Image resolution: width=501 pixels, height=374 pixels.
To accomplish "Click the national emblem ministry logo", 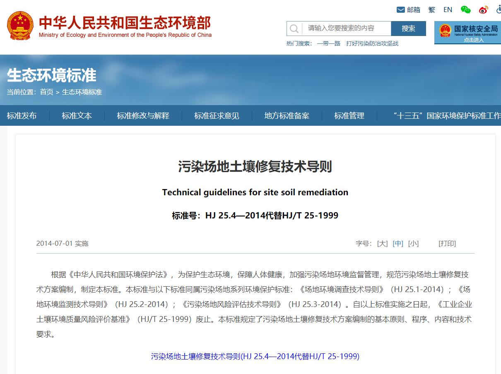I will (20, 26).
